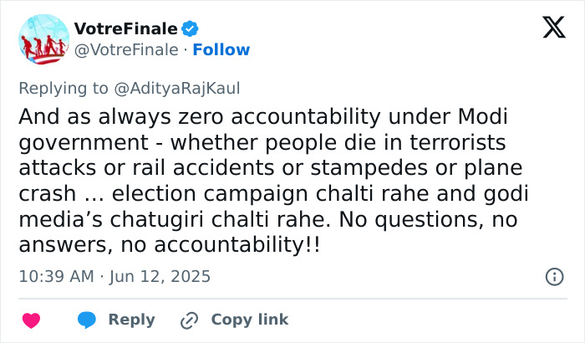
Task: Open the VotreFinale profile picture
Action: [x=43, y=39]
